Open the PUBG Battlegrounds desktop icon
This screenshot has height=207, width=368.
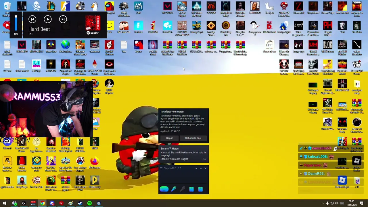(124, 9)
